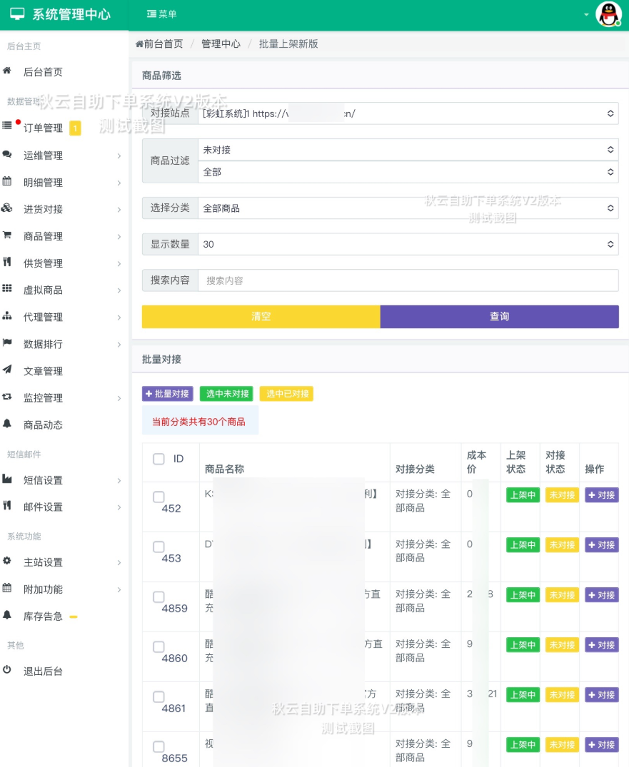Image resolution: width=629 pixels, height=767 pixels.
Task: Click the yellow 清空 clear button
Action: pyautogui.click(x=261, y=317)
